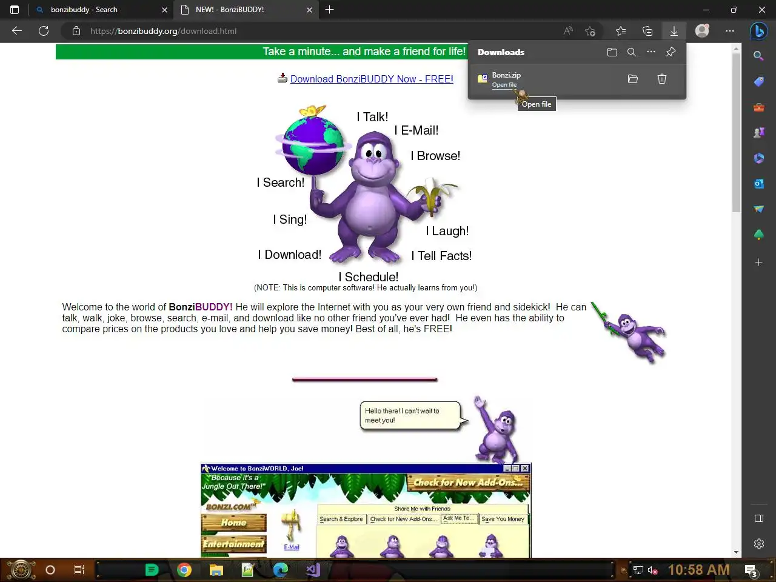Open the Bing chat sidebar button
Image resolution: width=776 pixels, height=582 pixels.
[758, 31]
